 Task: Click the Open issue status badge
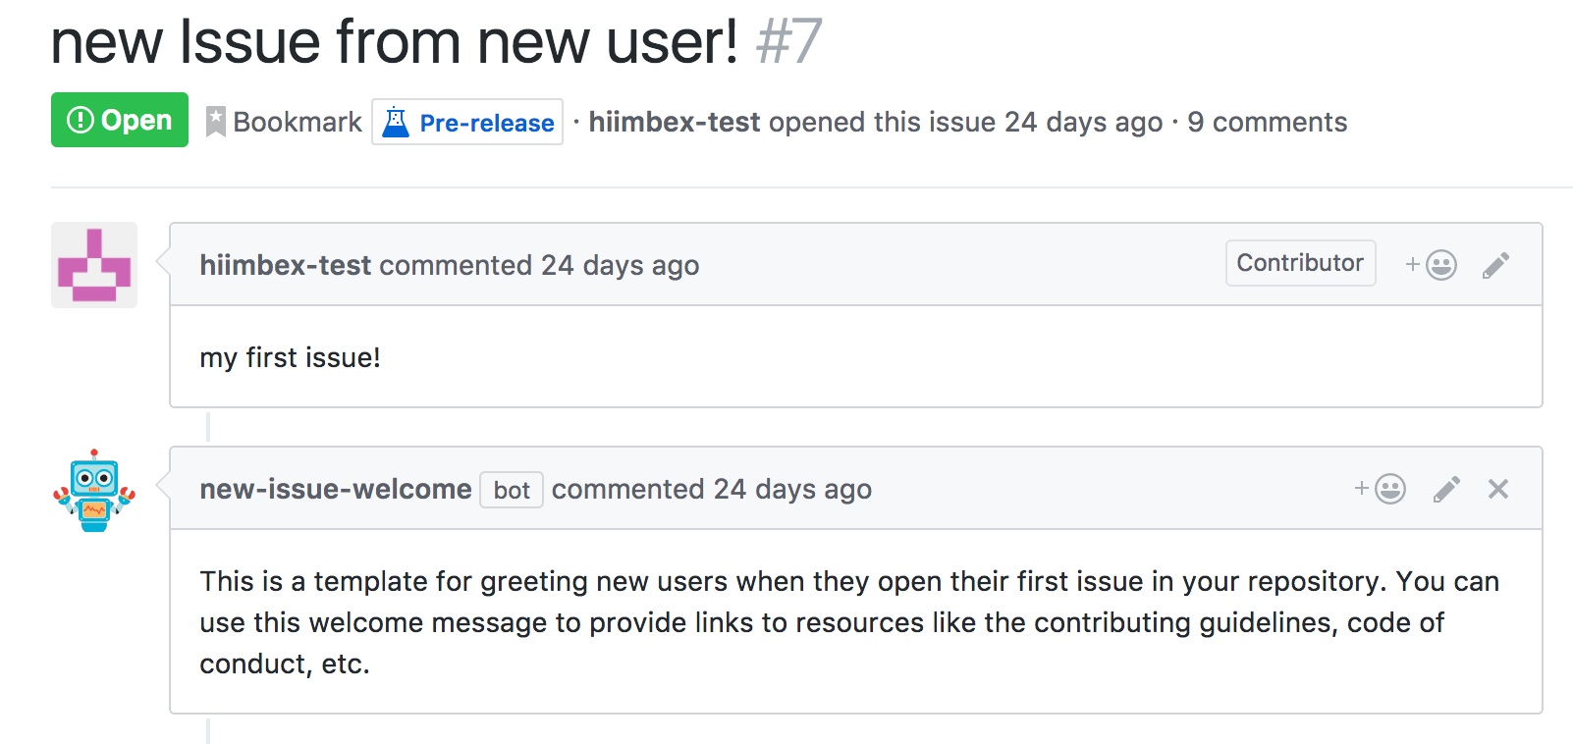pos(120,120)
